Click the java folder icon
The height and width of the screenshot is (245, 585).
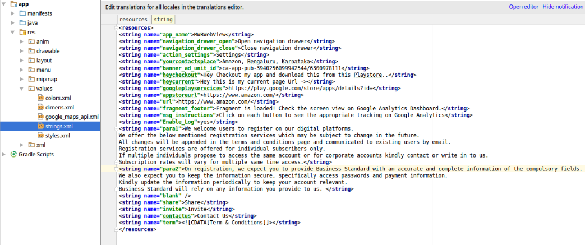[22, 23]
